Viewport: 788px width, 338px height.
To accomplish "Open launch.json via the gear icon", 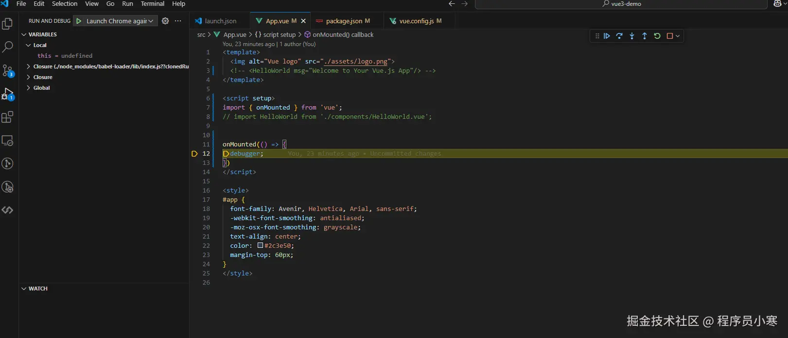I will click(x=165, y=21).
